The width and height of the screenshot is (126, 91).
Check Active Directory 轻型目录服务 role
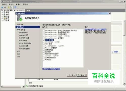[44, 34]
